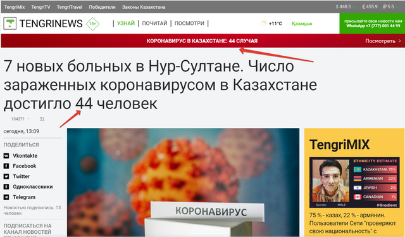Open the 75% казах, 22% армянин article link

[353, 223]
